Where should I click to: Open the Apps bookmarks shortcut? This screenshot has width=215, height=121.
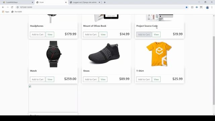point(6,12)
